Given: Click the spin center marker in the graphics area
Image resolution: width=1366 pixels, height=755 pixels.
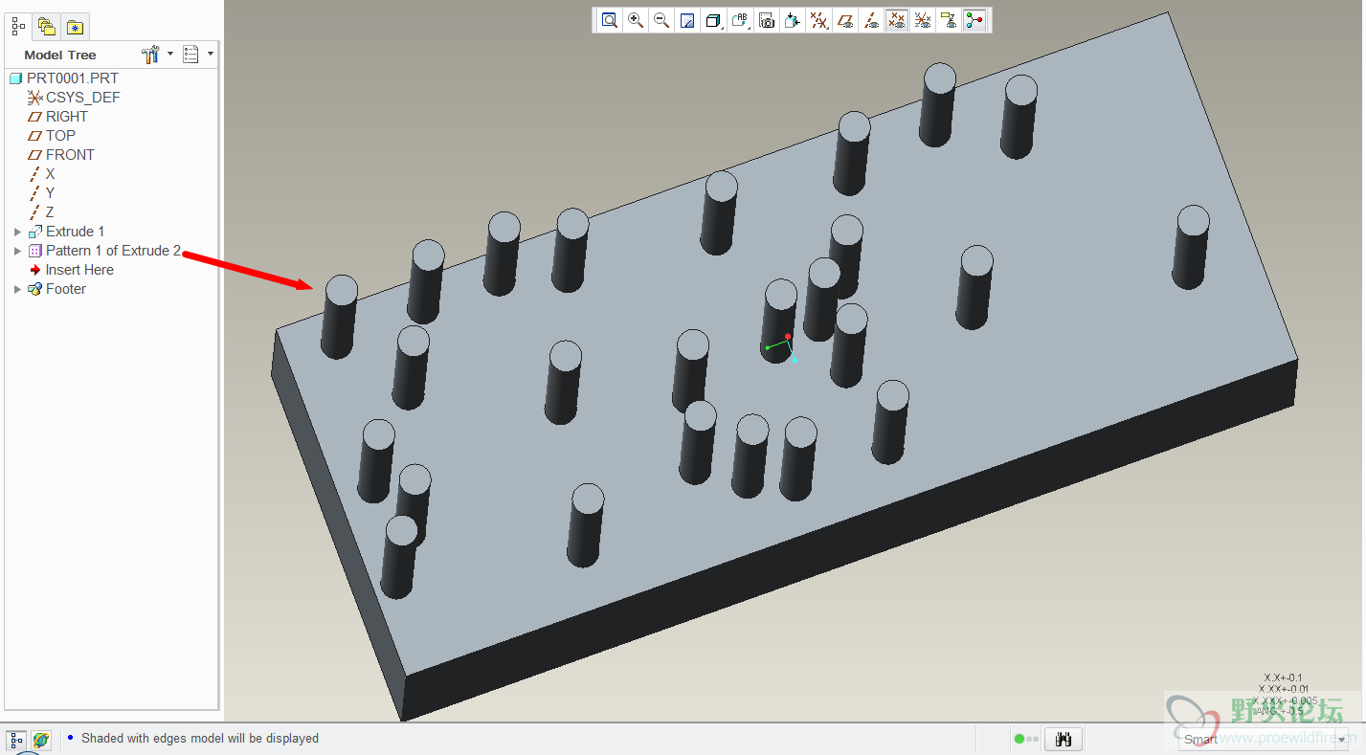Looking at the screenshot, I should click(781, 347).
